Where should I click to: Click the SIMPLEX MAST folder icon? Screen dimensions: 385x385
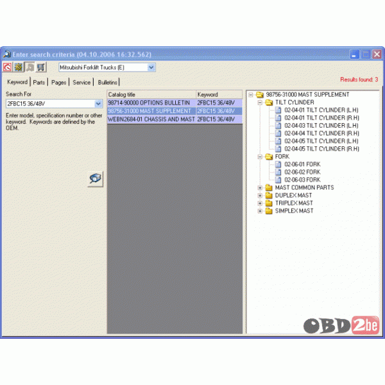tap(269, 211)
